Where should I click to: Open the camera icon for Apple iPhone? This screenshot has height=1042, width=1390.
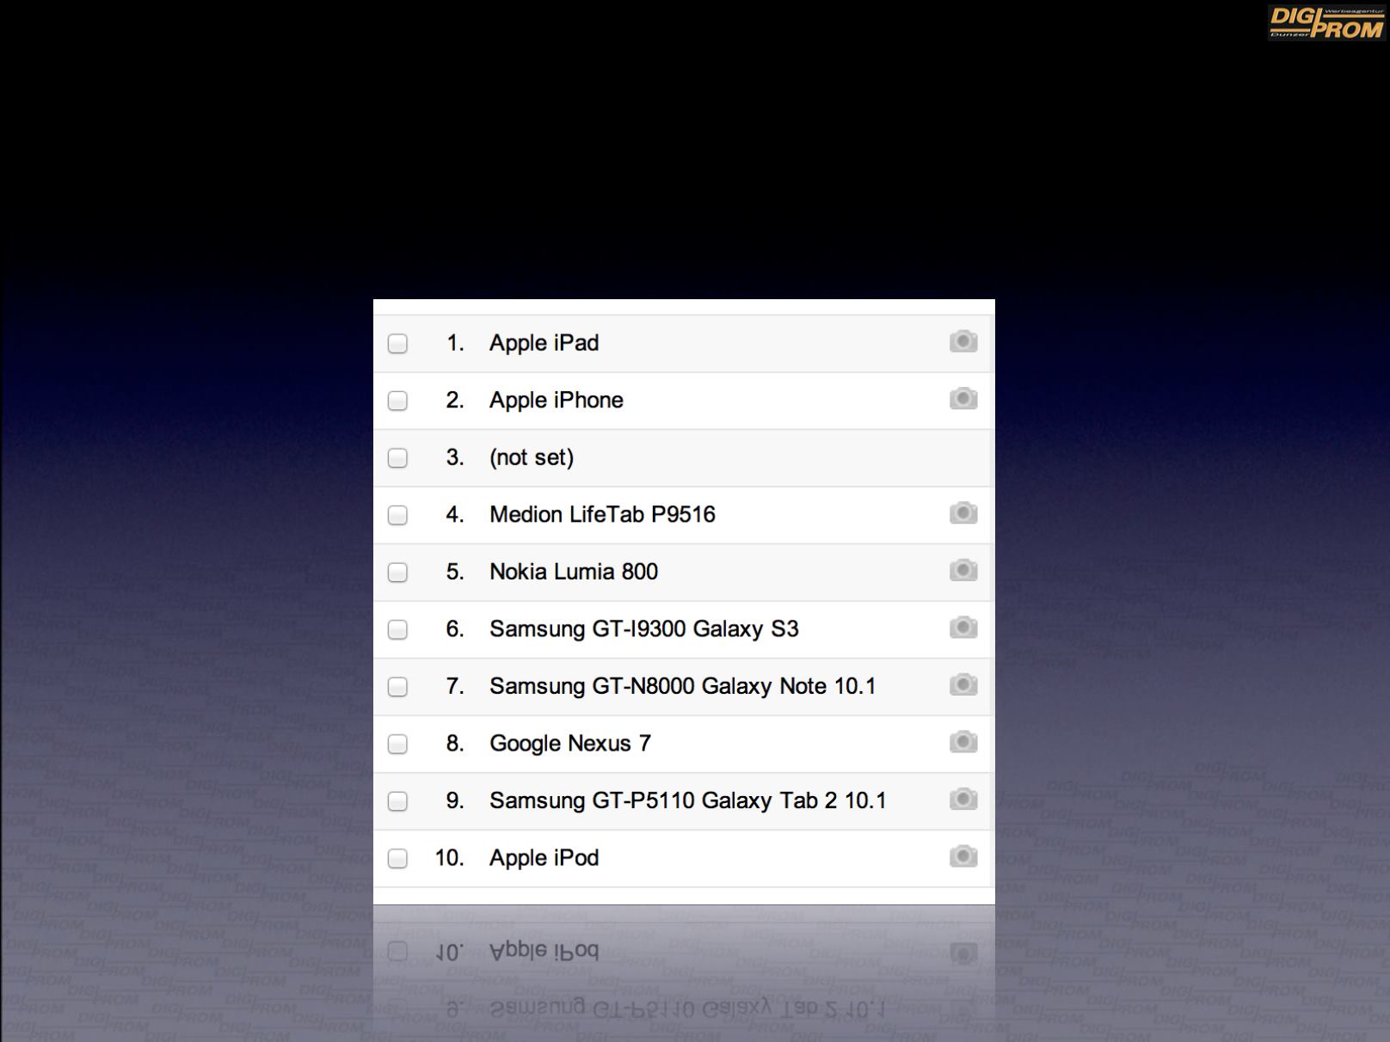[x=963, y=399]
